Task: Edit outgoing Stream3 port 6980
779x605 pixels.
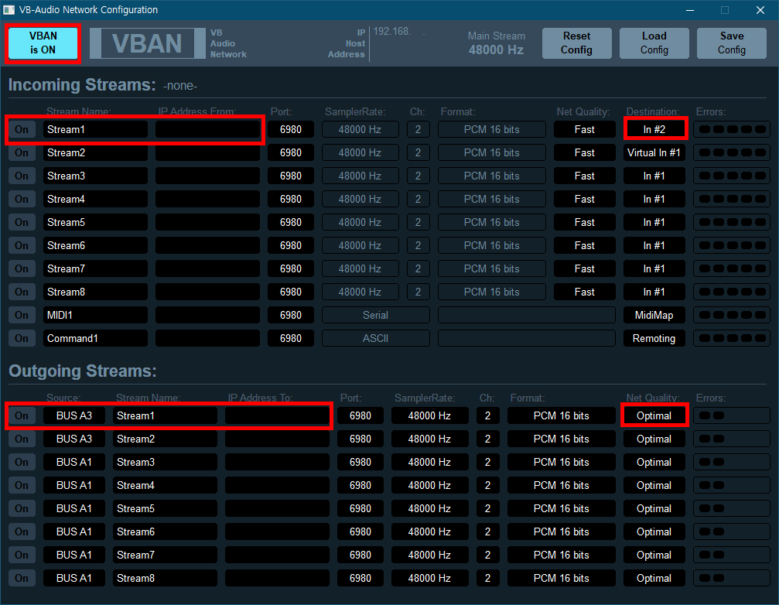Action: [360, 462]
